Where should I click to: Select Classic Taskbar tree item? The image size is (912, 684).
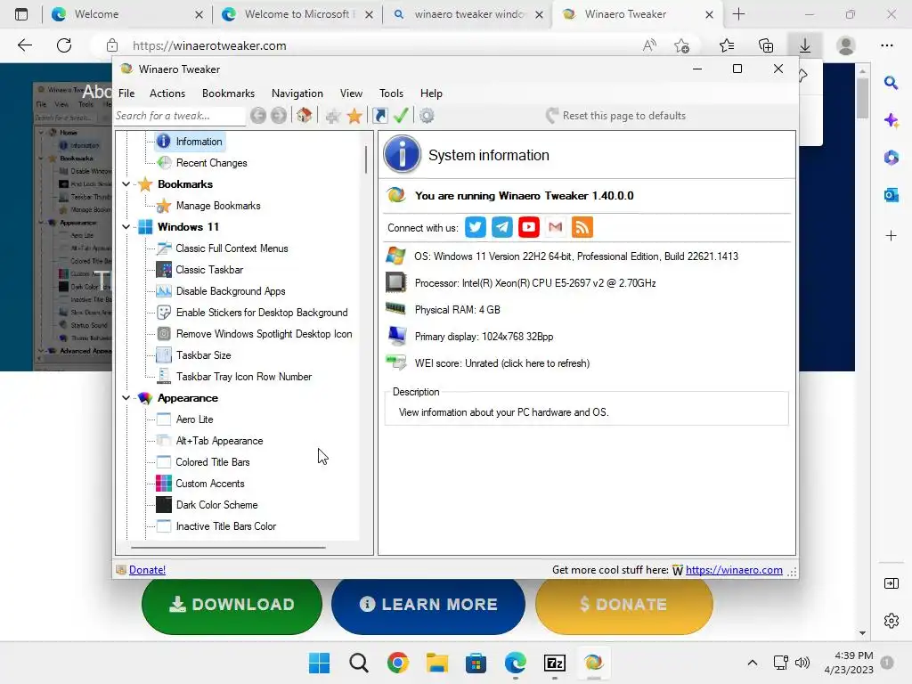(x=209, y=270)
